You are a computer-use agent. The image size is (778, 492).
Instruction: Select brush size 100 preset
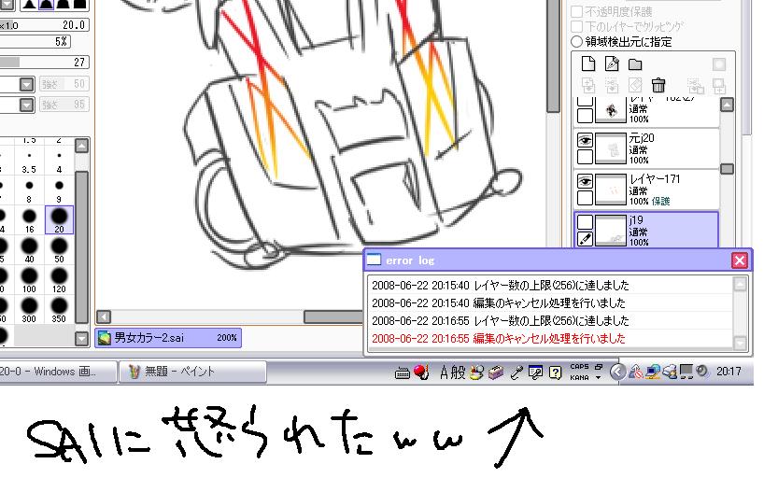[x=29, y=280]
